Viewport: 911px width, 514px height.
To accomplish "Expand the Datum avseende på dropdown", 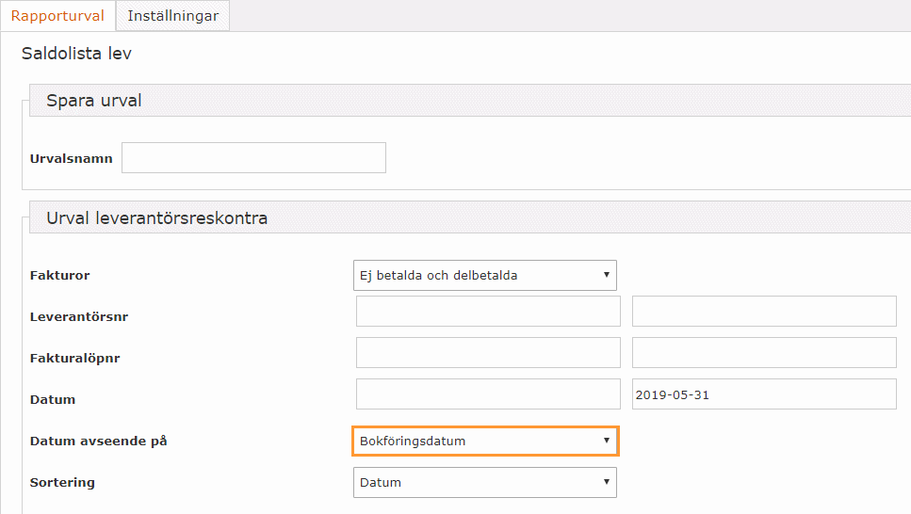I will [x=485, y=441].
